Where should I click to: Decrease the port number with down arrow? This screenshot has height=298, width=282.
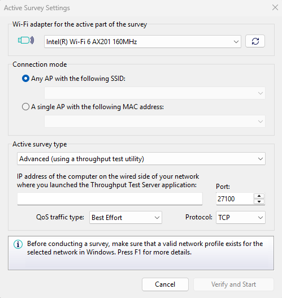pos(259,201)
